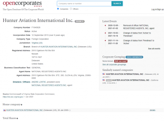The width and height of the screenshot is (164, 121).
Task: Click the flag icon in the Home company row
Action: pos(4,110)
